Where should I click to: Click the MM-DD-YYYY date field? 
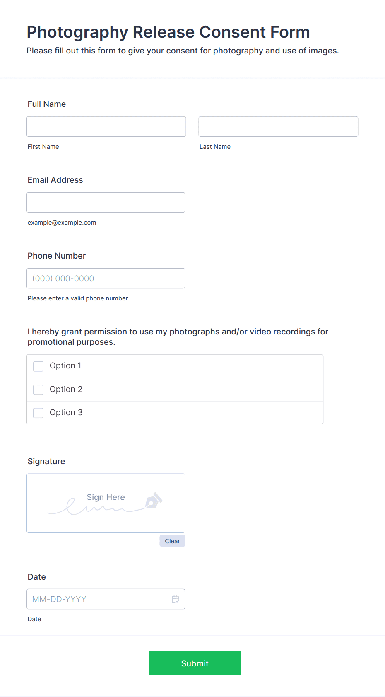click(x=106, y=599)
